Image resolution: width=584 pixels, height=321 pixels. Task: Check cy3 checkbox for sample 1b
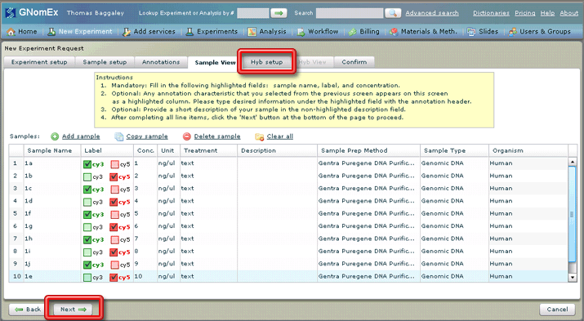click(x=87, y=177)
